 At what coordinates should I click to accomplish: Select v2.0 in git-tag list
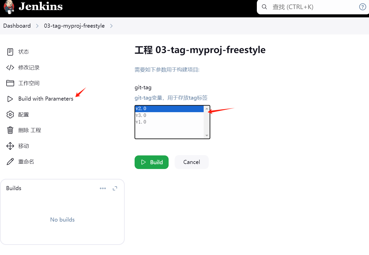[x=169, y=109]
